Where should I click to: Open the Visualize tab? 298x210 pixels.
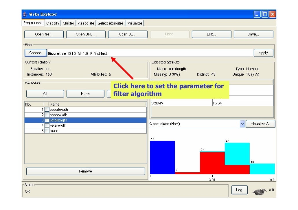point(135,23)
